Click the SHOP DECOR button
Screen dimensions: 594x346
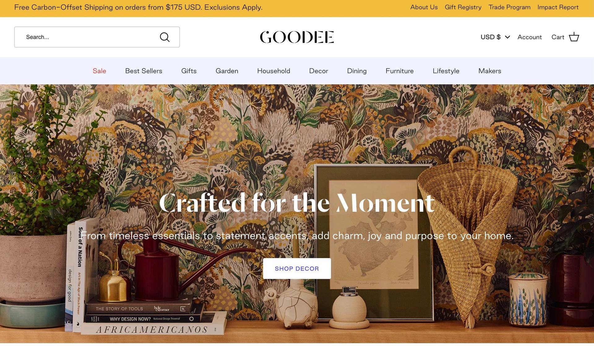click(x=297, y=269)
